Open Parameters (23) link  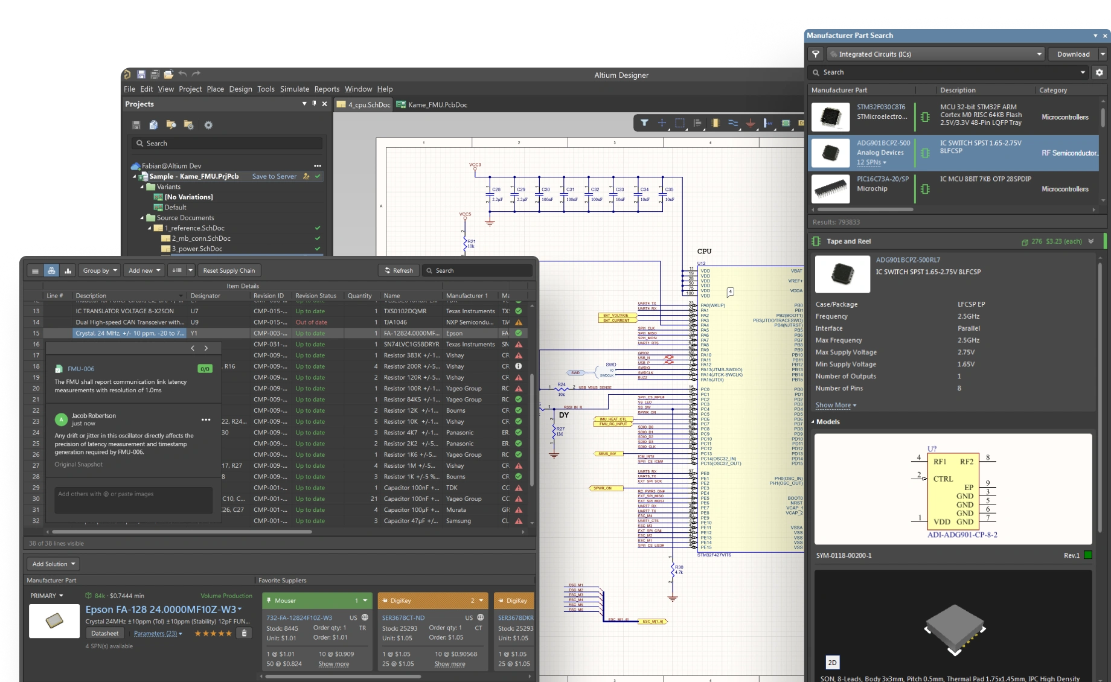point(158,634)
